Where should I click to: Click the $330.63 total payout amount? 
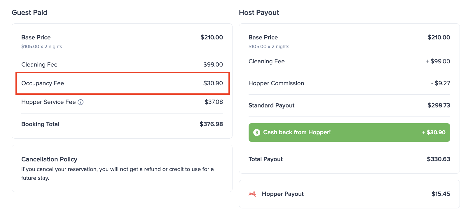(438, 159)
